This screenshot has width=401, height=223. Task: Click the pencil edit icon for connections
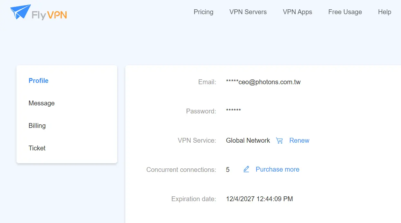pyautogui.click(x=246, y=169)
